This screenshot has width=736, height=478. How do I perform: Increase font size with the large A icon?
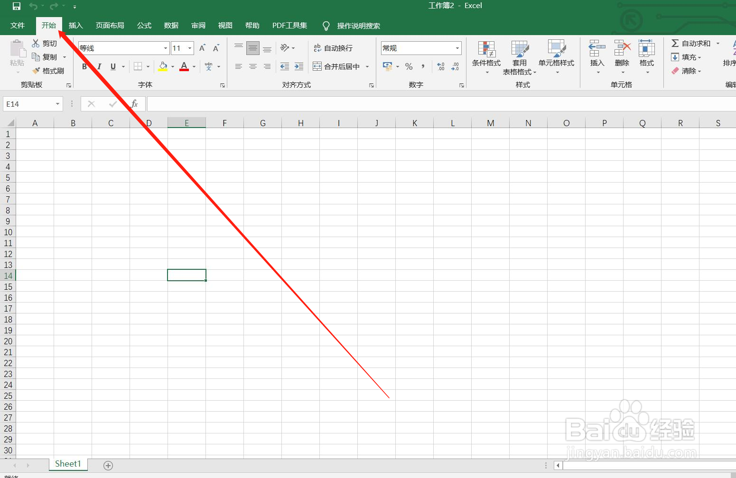pos(202,48)
